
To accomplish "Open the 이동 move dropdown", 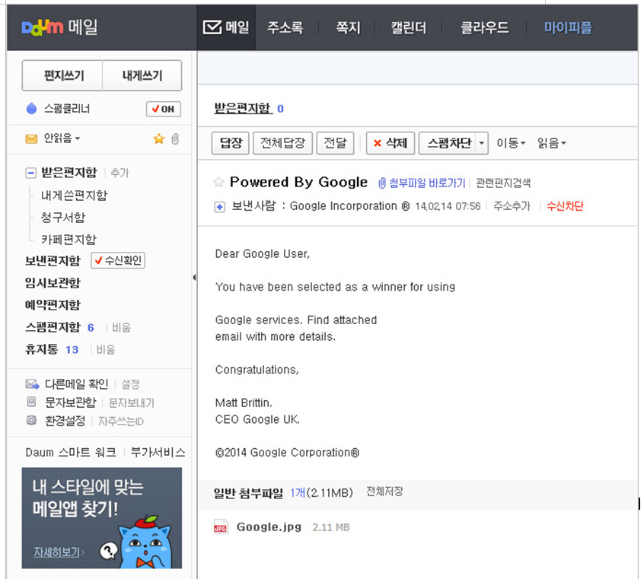I will coord(511,143).
